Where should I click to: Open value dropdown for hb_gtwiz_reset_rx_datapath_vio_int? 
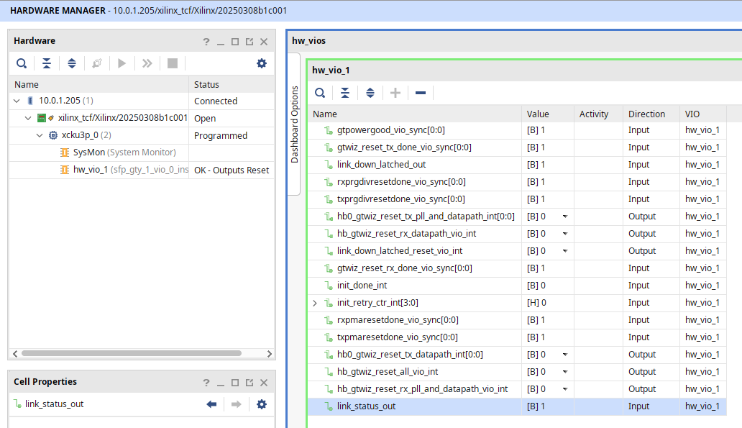click(565, 234)
